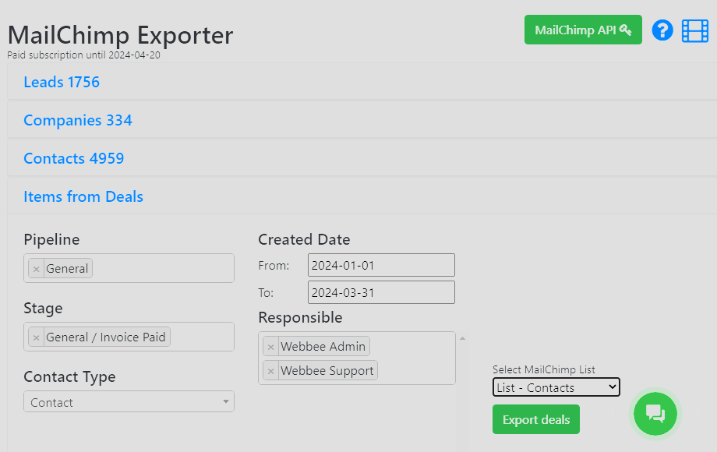Remove the General / Invoice Paid stage tag
The image size is (717, 452).
(36, 337)
